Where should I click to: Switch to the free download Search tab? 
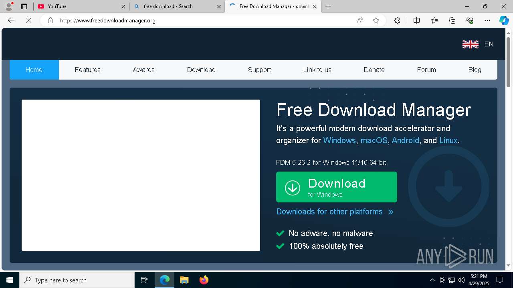[177, 6]
